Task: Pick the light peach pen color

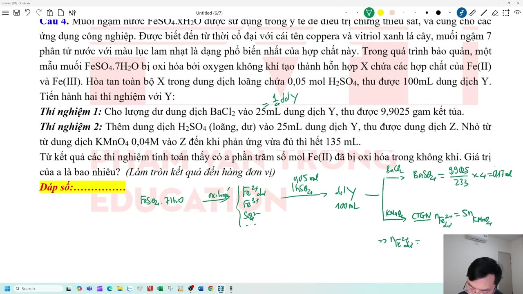Action: 392,13
